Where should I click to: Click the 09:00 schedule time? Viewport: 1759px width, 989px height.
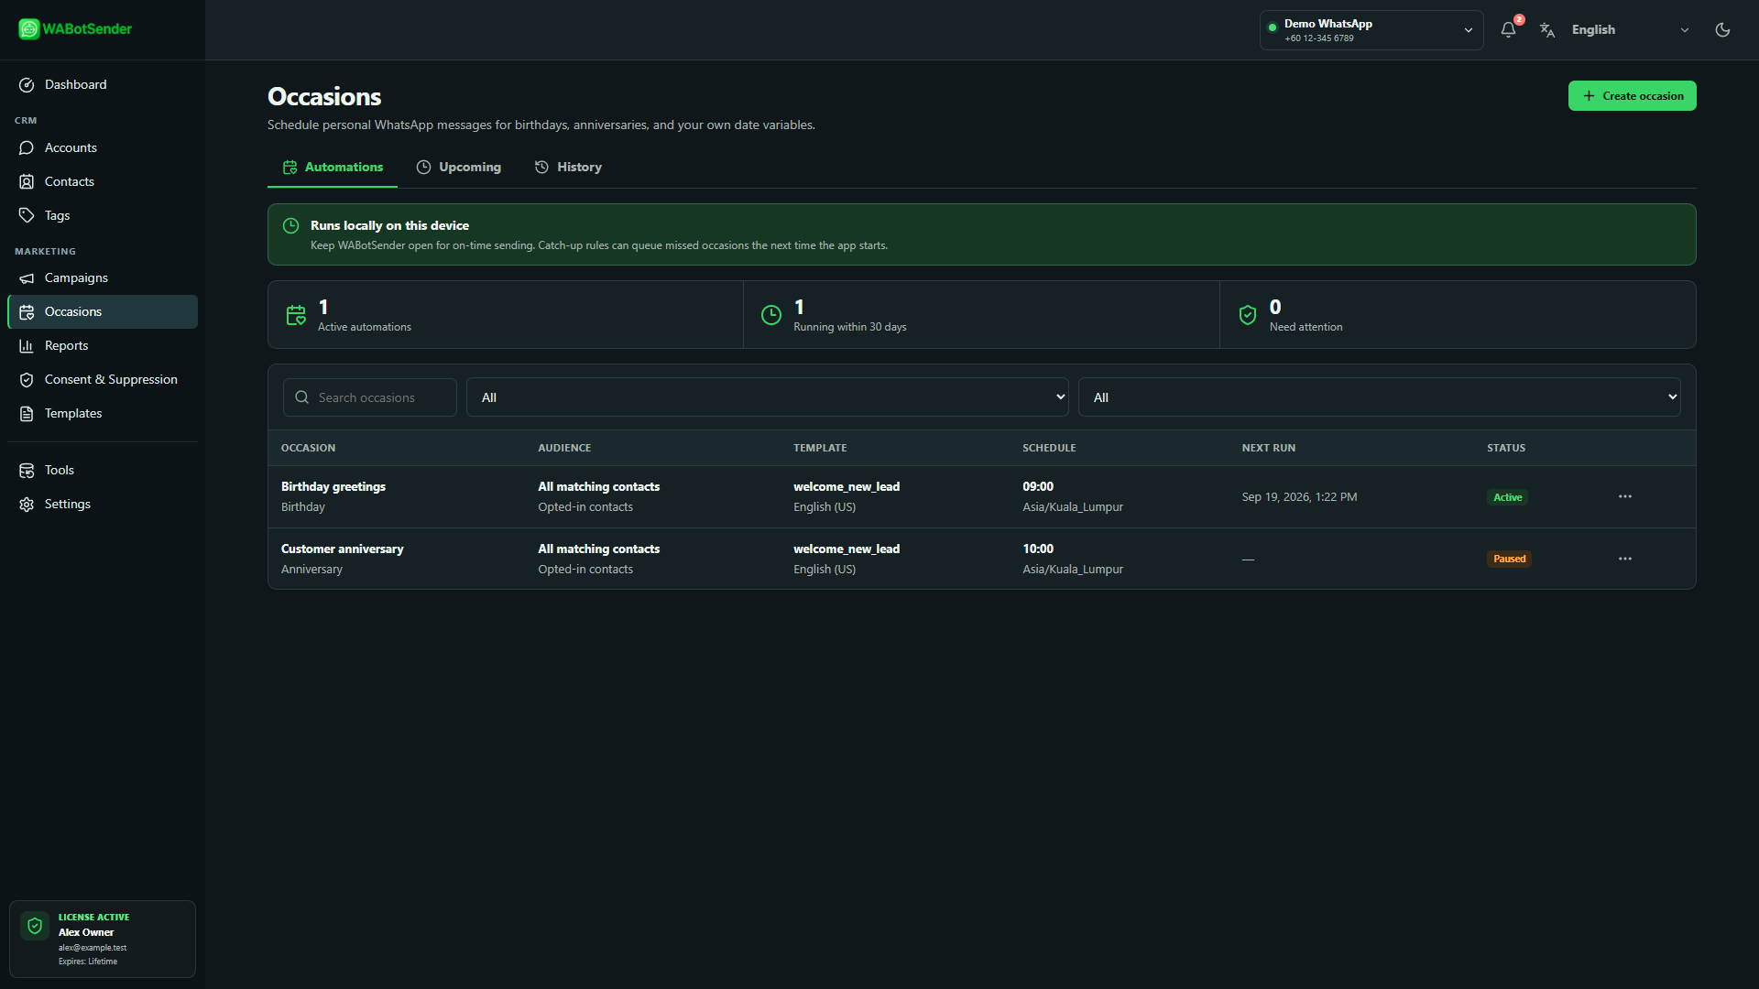[1038, 486]
